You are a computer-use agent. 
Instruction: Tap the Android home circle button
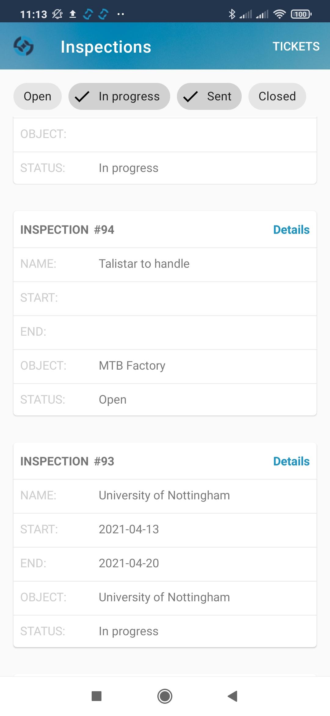coord(165,696)
